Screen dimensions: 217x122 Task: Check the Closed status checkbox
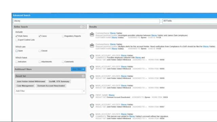tap(40, 51)
